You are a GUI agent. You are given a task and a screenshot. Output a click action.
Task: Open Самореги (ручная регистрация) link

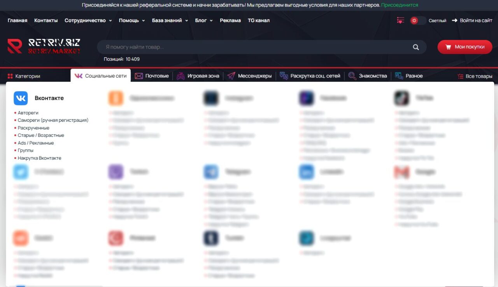(53, 120)
